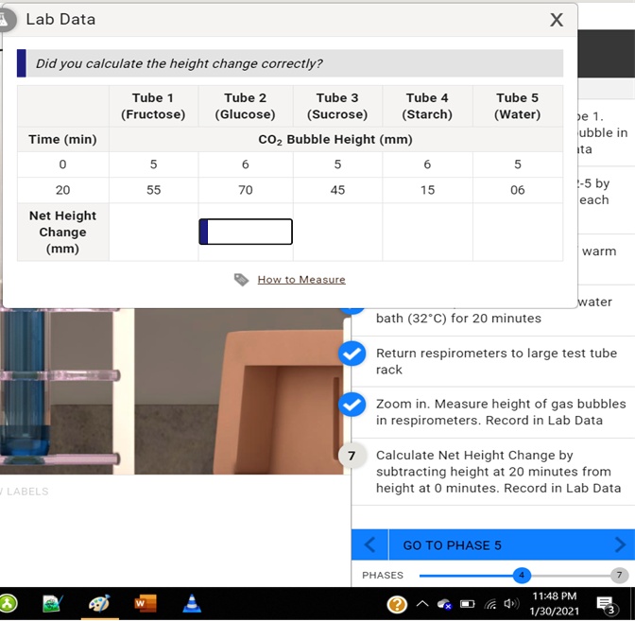This screenshot has height=622, width=635.
Task: Jump to phase 7 on the phases slider
Action: point(620,575)
